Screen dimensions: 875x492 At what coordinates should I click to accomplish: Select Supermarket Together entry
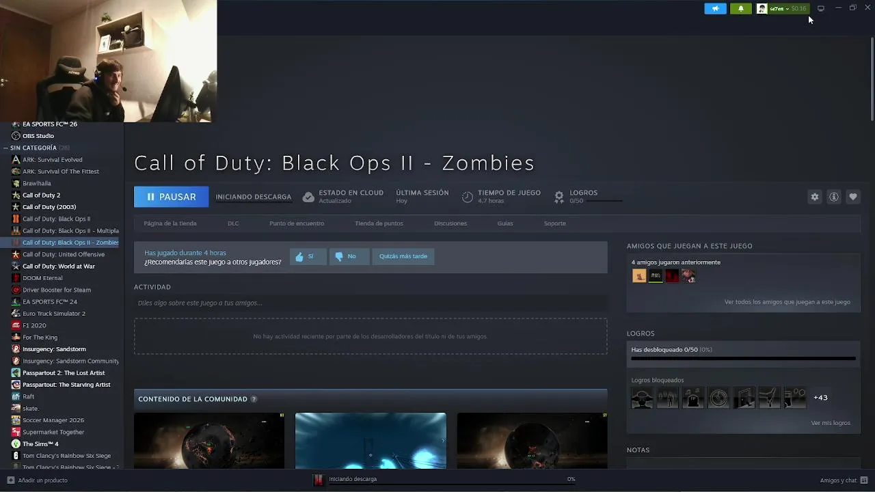tap(53, 432)
